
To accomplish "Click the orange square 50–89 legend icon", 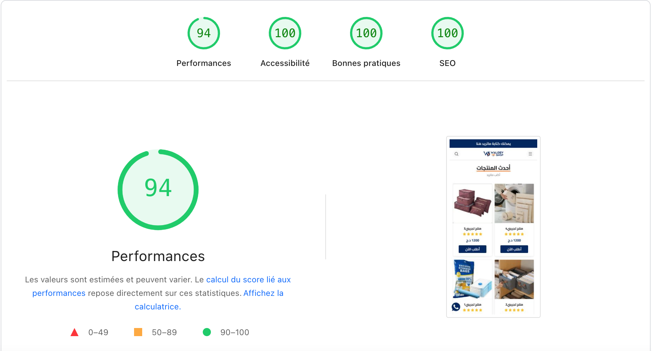I will click(138, 332).
